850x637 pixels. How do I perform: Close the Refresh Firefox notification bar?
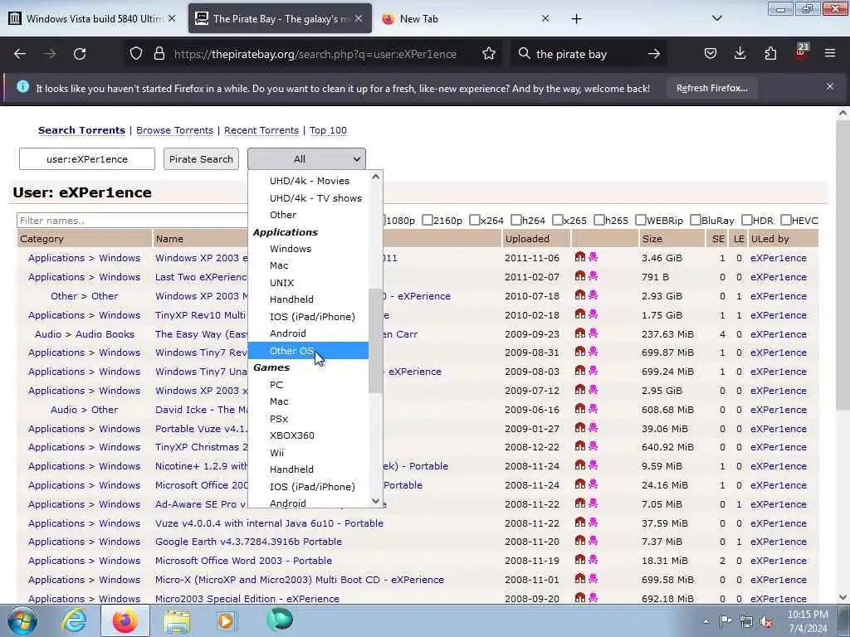coord(830,86)
